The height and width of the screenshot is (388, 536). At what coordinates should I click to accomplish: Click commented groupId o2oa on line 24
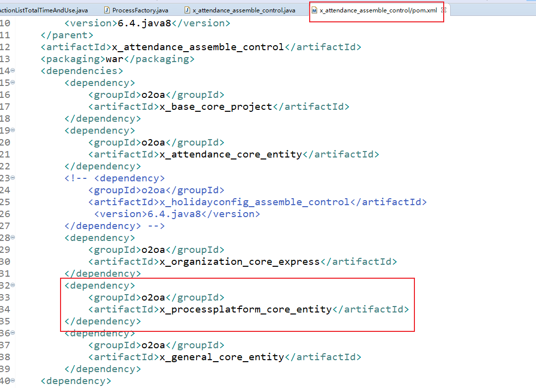(x=156, y=190)
